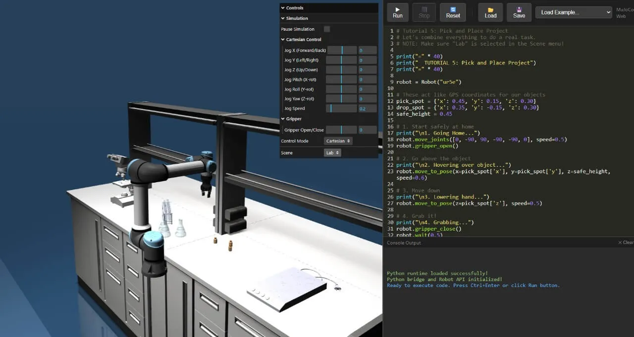Adjust the Jog X Forward/Back slider
The width and height of the screenshot is (634, 337).
[x=341, y=50]
